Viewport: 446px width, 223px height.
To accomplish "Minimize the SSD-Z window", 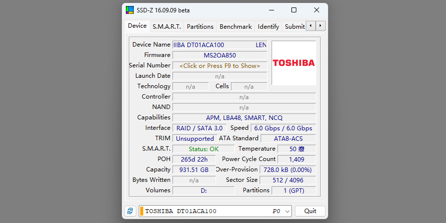I will click(271, 10).
